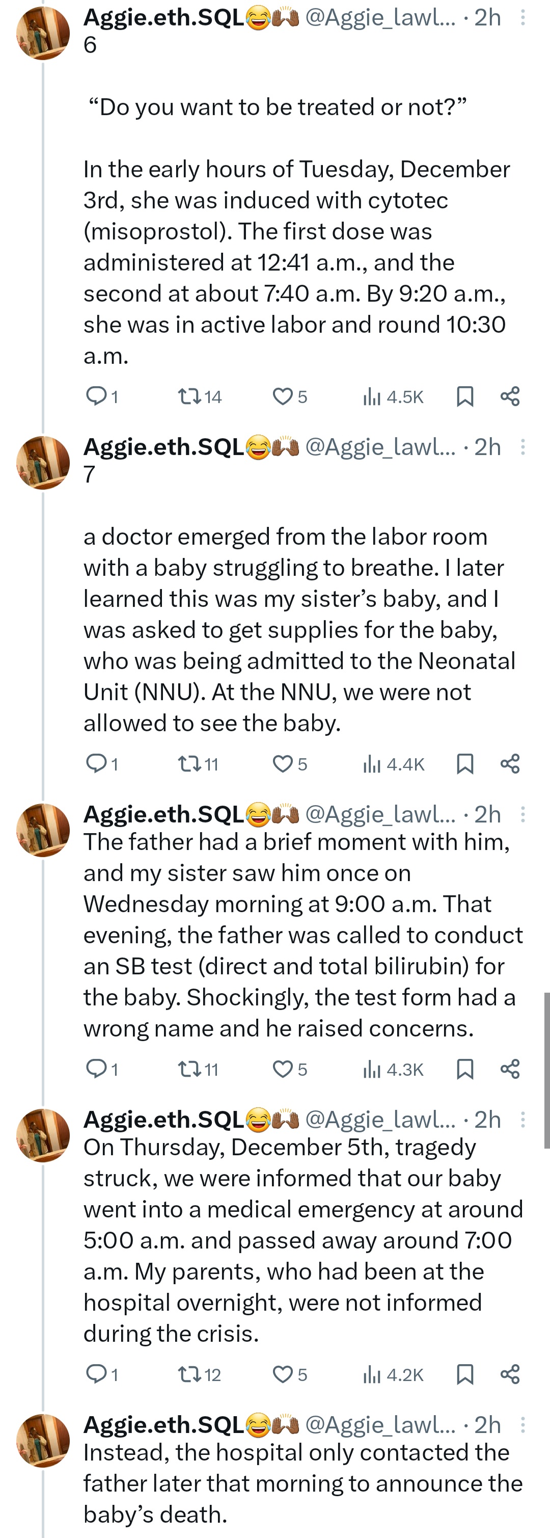
Task: Bookmark the tweet numbered 6
Action: pos(464,396)
